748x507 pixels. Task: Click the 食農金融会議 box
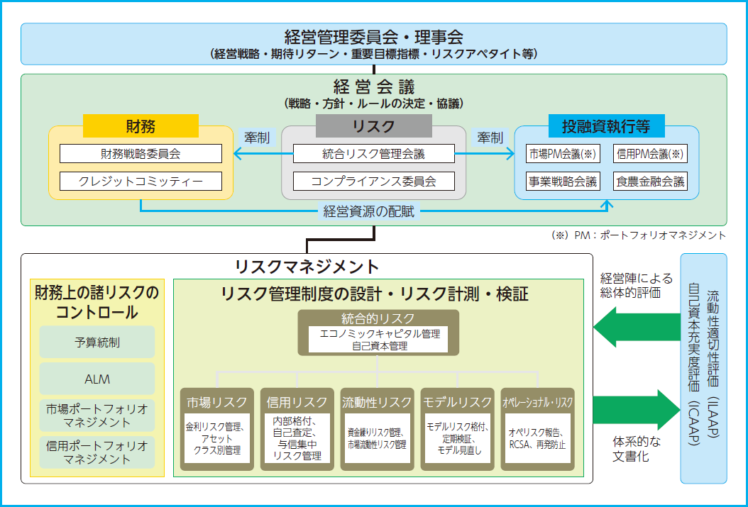point(650,181)
